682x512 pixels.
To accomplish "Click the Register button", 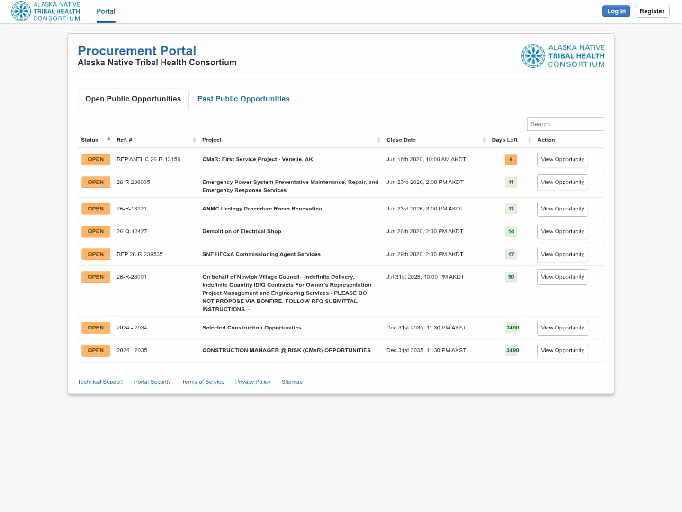I will 652,11.
